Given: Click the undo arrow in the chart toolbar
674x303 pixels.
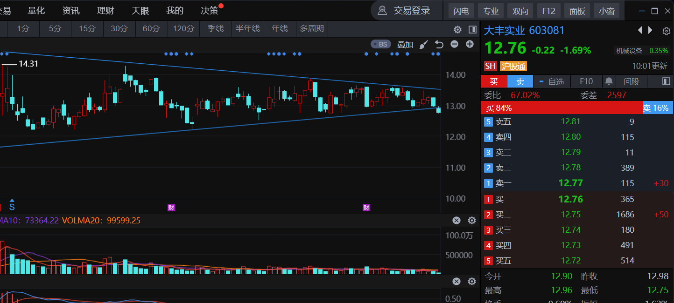Looking at the screenshot, I should tap(439, 45).
